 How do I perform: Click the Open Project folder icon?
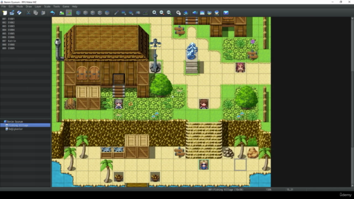(x=12, y=13)
